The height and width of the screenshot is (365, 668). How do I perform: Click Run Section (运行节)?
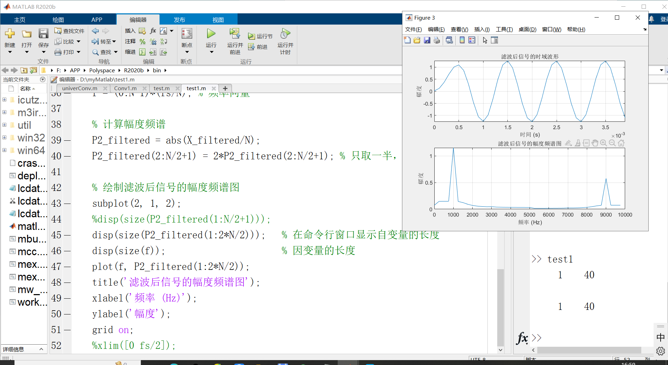click(260, 36)
